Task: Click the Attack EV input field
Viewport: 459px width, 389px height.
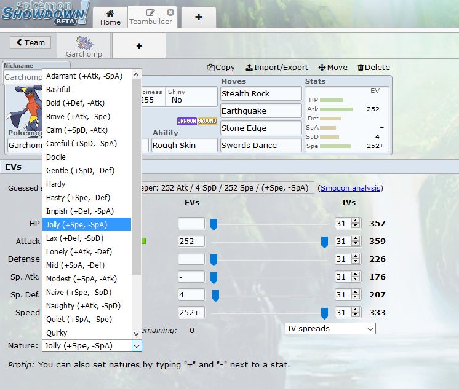Action: click(191, 242)
